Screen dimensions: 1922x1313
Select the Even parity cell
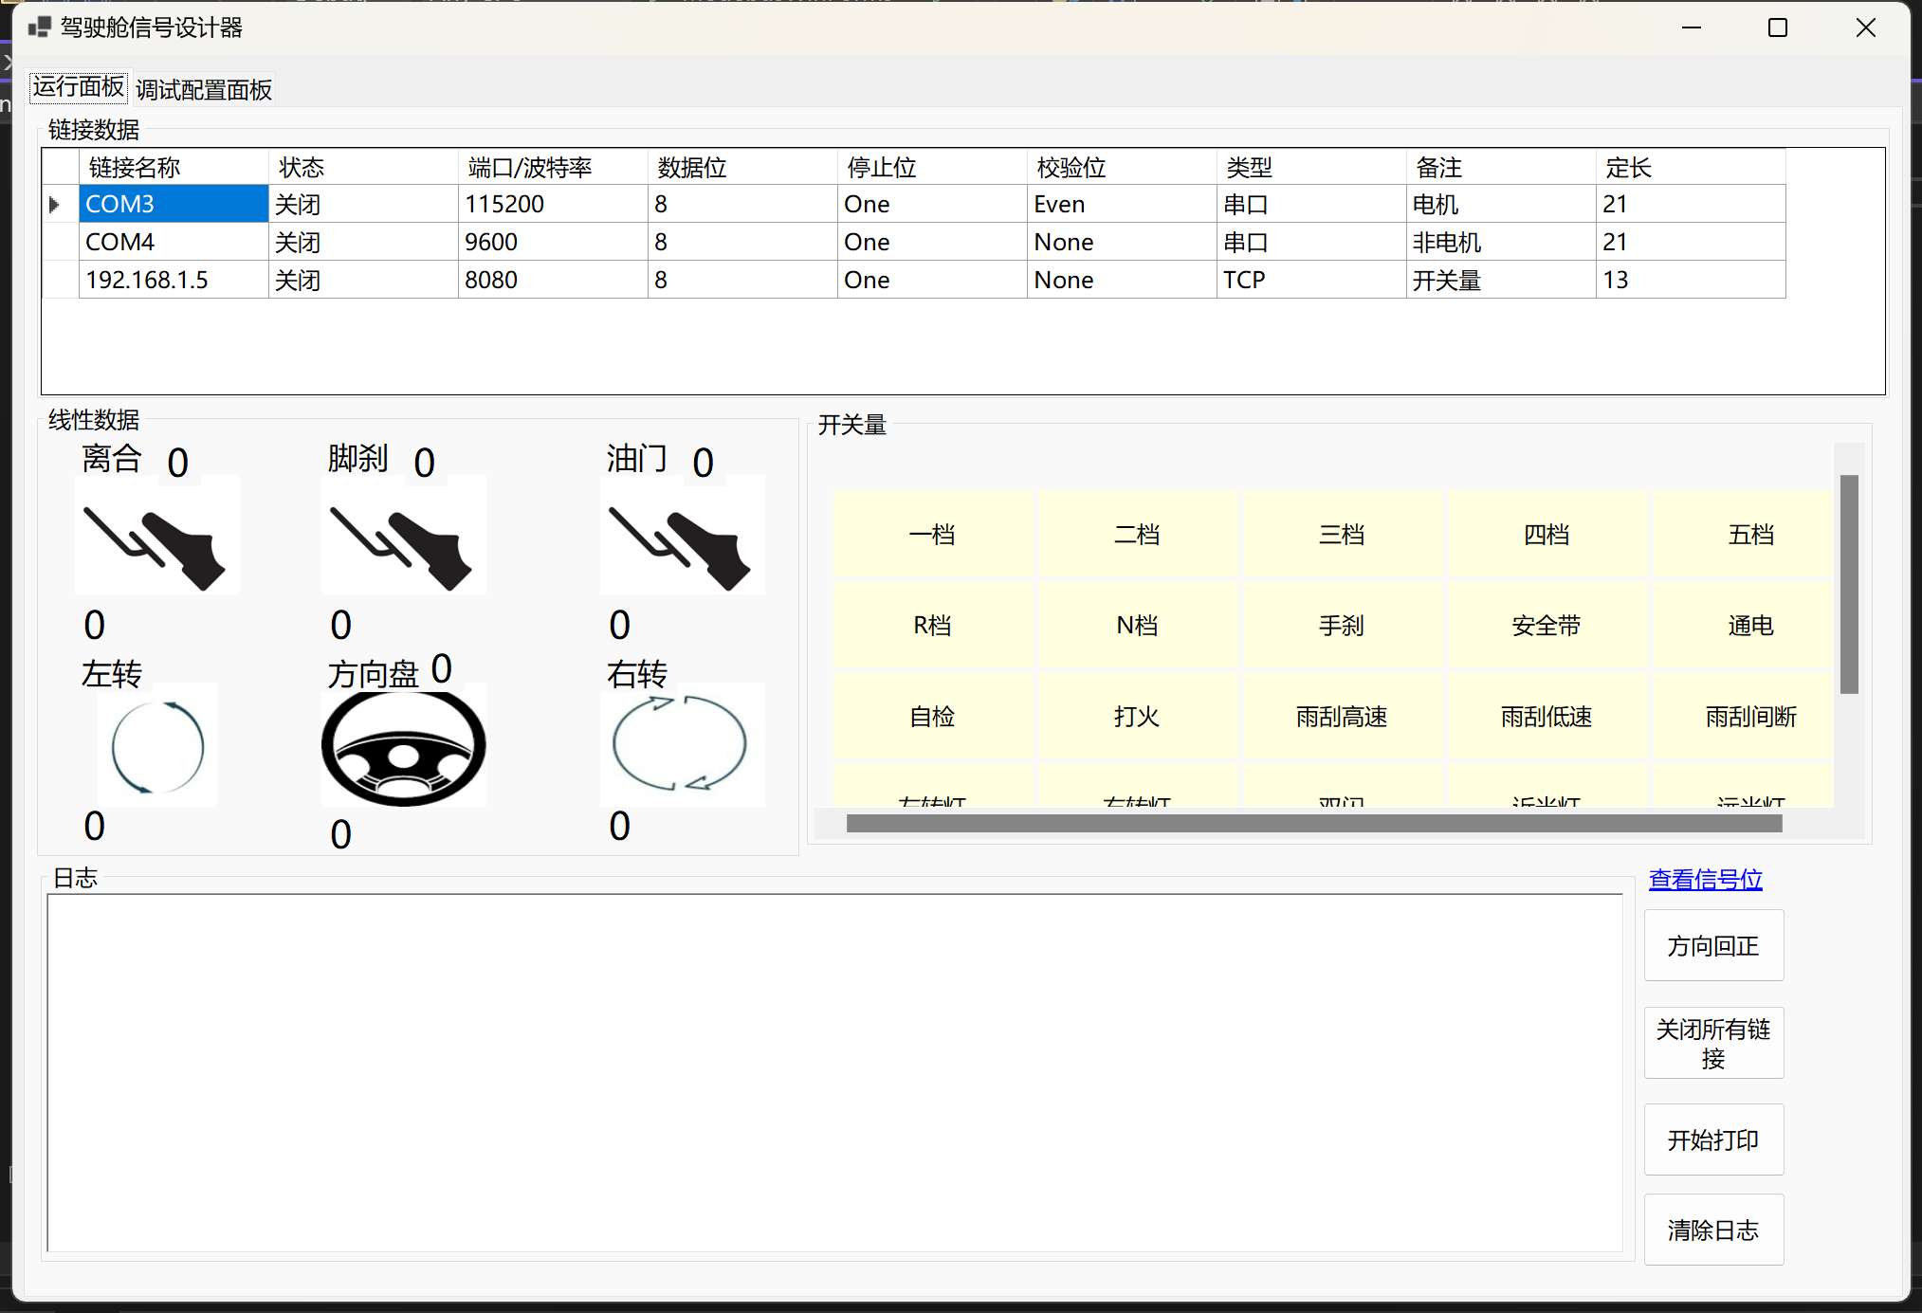click(x=1122, y=204)
